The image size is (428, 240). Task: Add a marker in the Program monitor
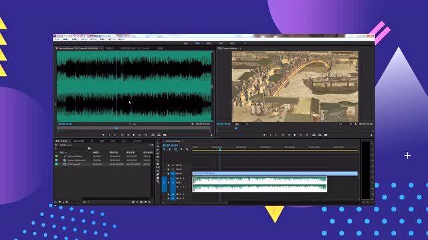tap(264, 135)
